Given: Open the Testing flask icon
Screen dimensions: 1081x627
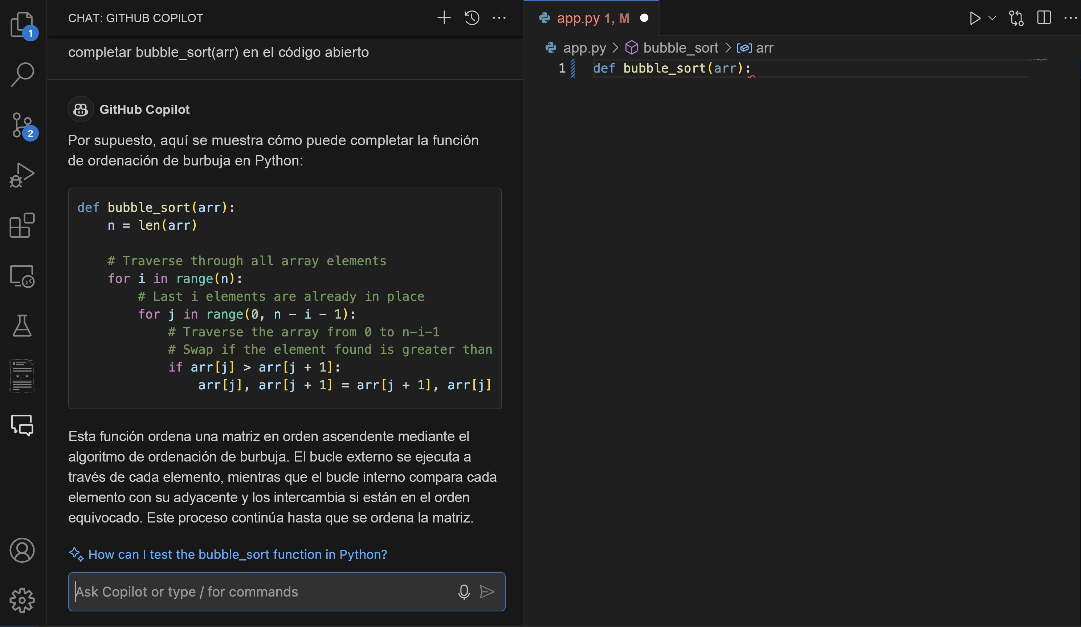Looking at the screenshot, I should coord(22,326).
